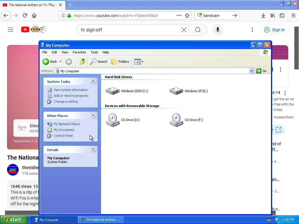Open the File menu
The width and height of the screenshot is (299, 224).
tap(45, 52)
